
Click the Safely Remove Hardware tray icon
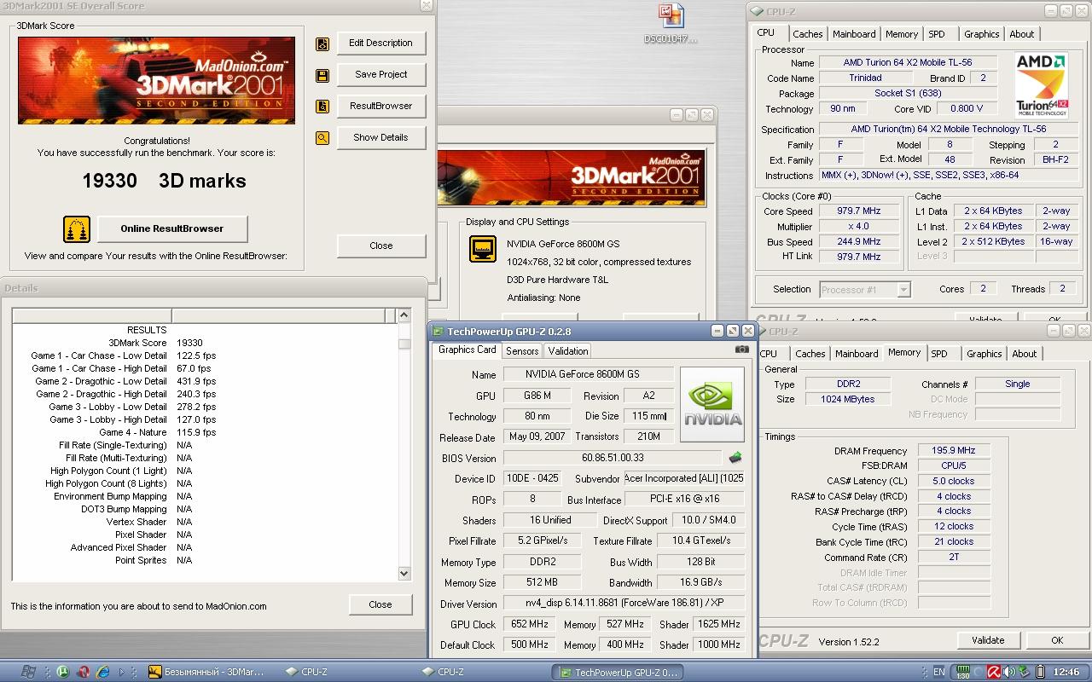1025,672
